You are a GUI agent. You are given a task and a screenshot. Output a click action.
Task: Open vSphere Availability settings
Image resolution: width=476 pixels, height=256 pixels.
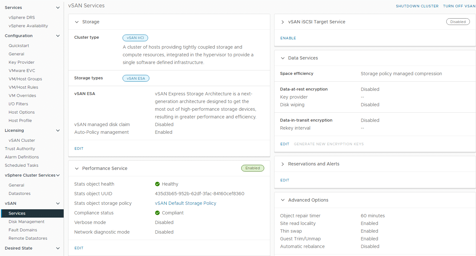tap(28, 26)
